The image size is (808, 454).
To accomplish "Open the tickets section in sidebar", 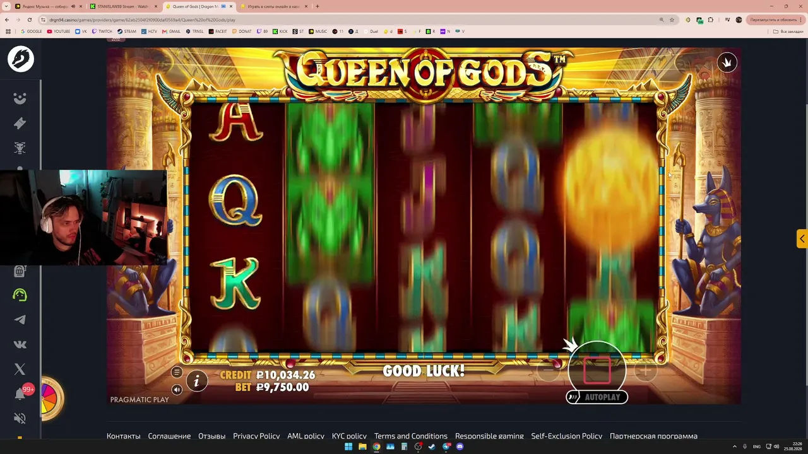I will 20,124.
